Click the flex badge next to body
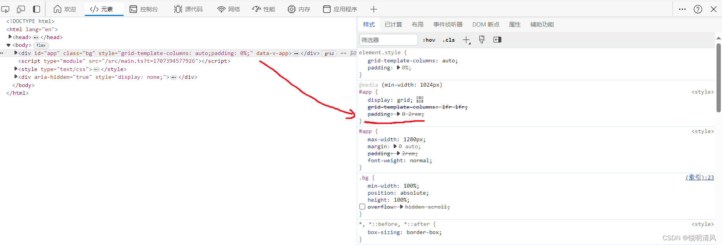The width and height of the screenshot is (722, 245). click(x=41, y=45)
